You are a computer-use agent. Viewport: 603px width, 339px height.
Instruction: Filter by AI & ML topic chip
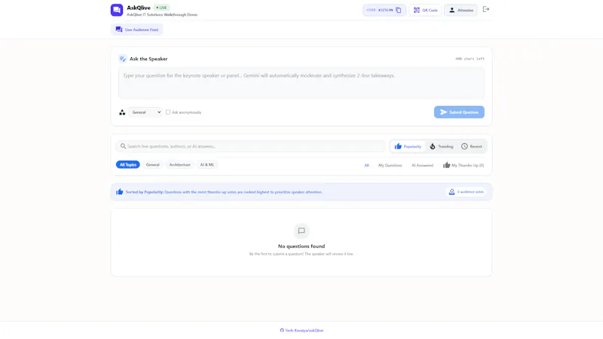pyautogui.click(x=207, y=164)
